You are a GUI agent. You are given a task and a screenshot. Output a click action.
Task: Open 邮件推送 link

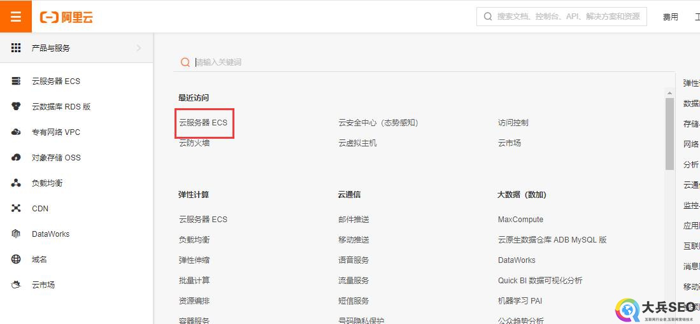coord(354,219)
